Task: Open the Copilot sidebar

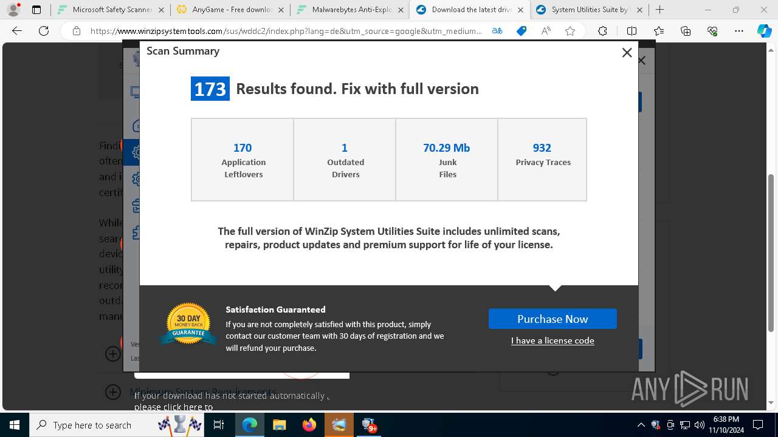Action: (764, 31)
